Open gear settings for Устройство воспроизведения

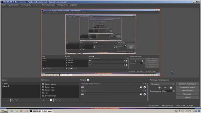click(x=144, y=87)
